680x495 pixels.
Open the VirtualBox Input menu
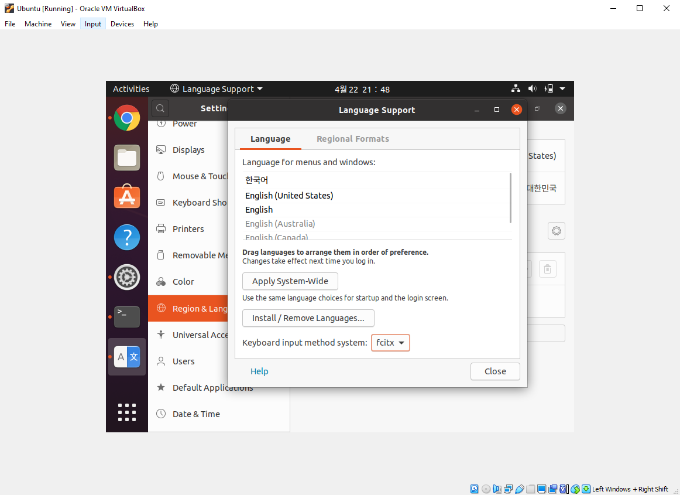[x=93, y=24]
